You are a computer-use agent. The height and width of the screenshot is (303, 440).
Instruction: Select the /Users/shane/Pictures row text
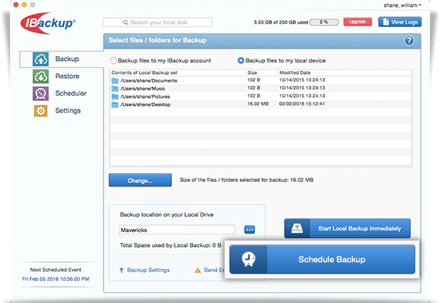point(145,96)
